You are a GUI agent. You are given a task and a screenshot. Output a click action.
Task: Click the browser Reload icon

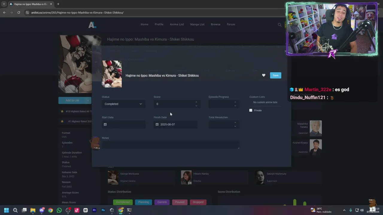pyautogui.click(x=19, y=13)
